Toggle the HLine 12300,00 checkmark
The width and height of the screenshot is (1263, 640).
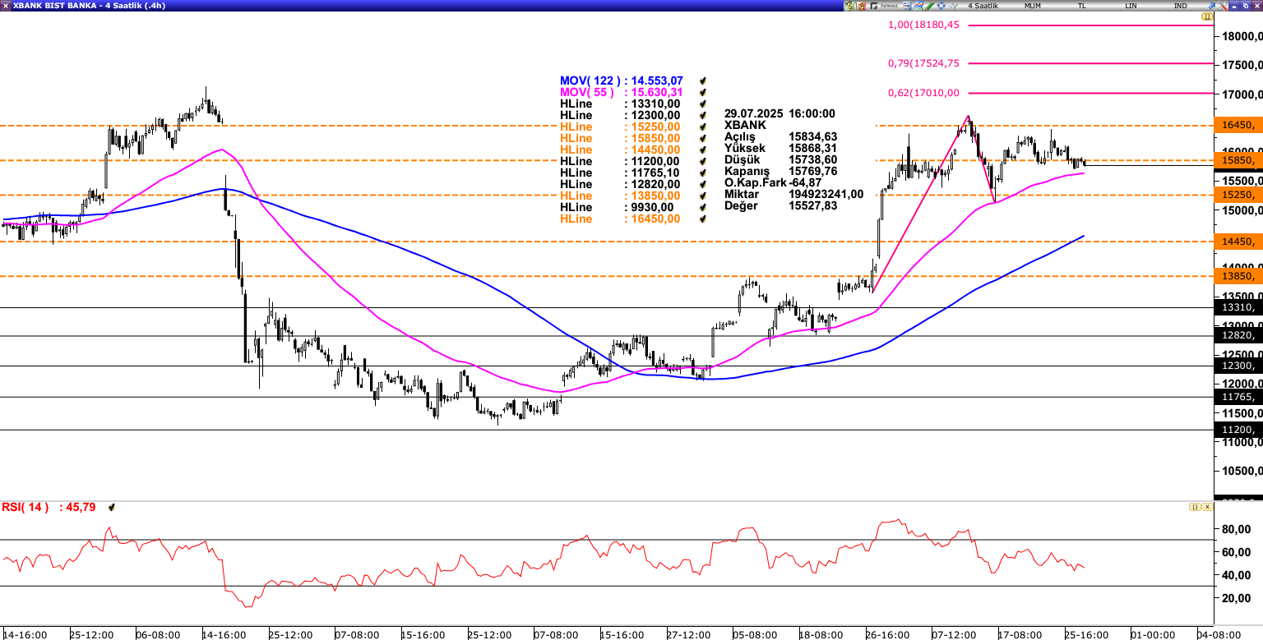703,115
